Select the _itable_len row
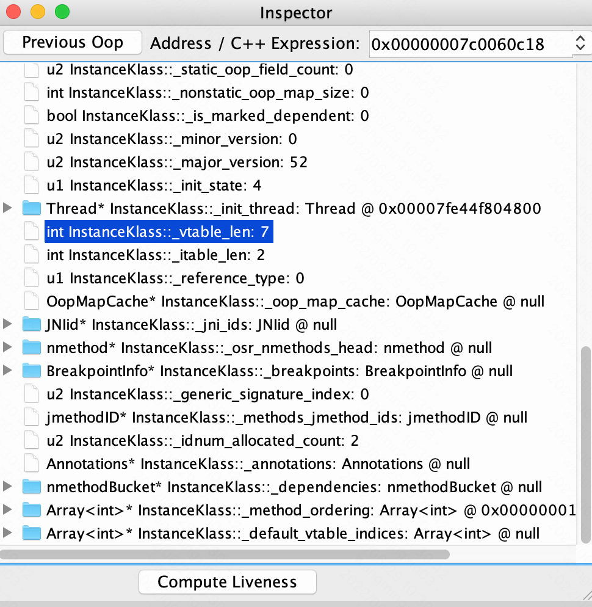The height and width of the screenshot is (607, 592). point(155,255)
